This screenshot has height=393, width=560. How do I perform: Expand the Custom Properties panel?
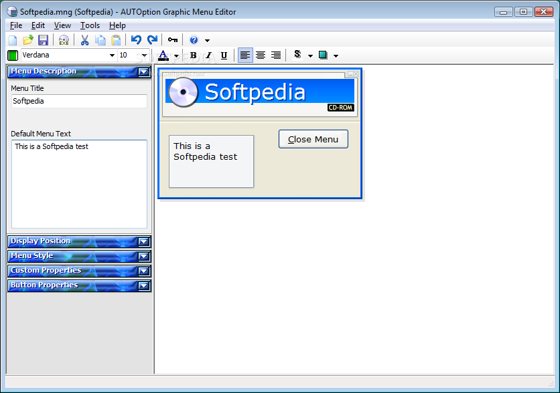point(144,271)
